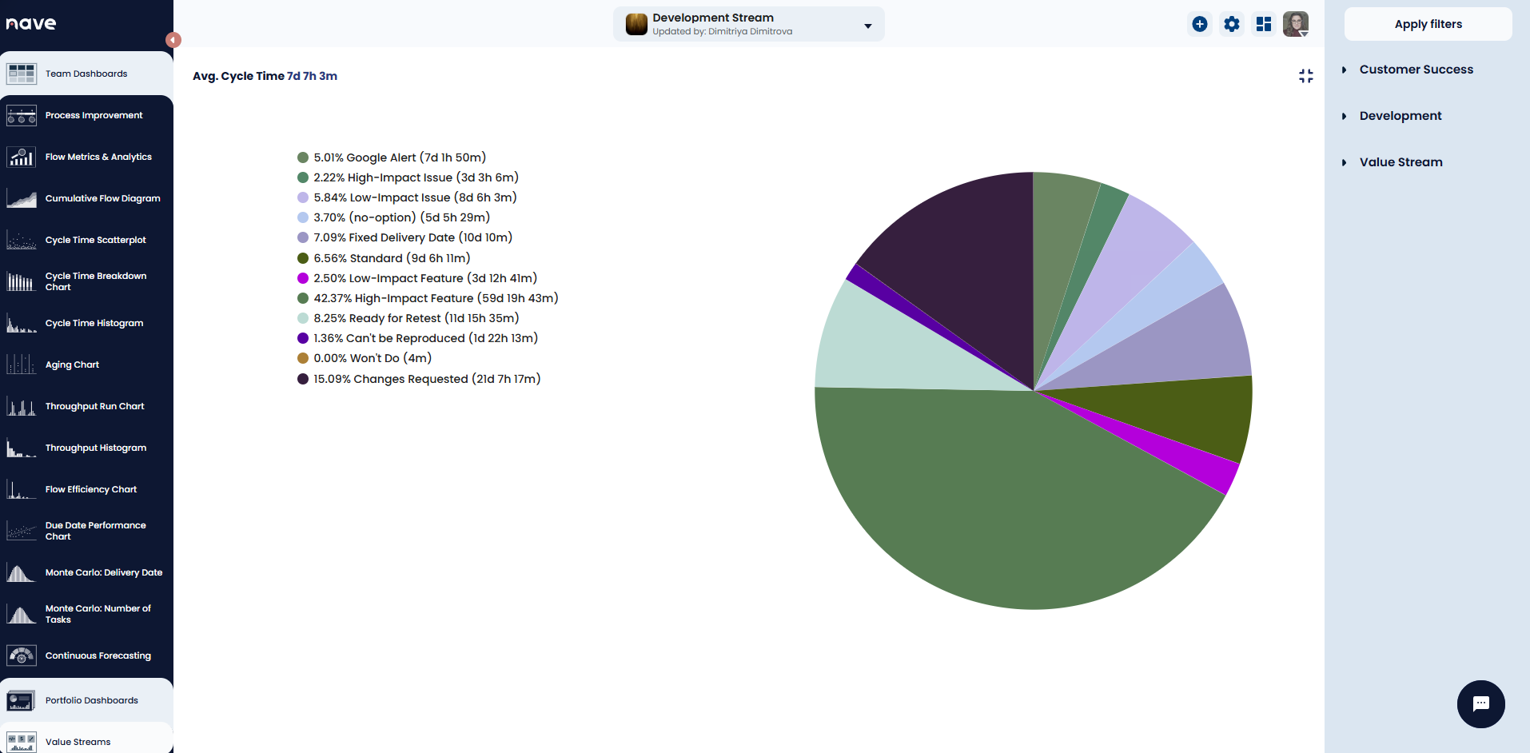
Task: Open the Throughput Run Chart
Action: 94,405
